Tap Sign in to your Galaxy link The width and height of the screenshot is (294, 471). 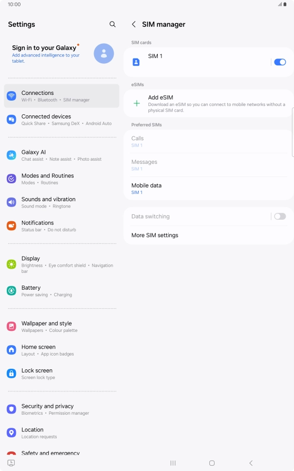44,48
